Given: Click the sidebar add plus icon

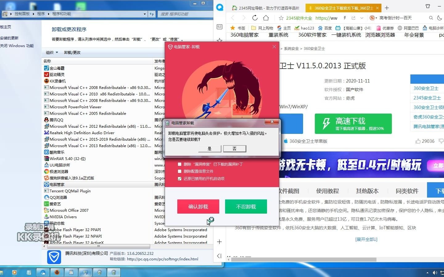Looking at the screenshot, I should (x=220, y=242).
